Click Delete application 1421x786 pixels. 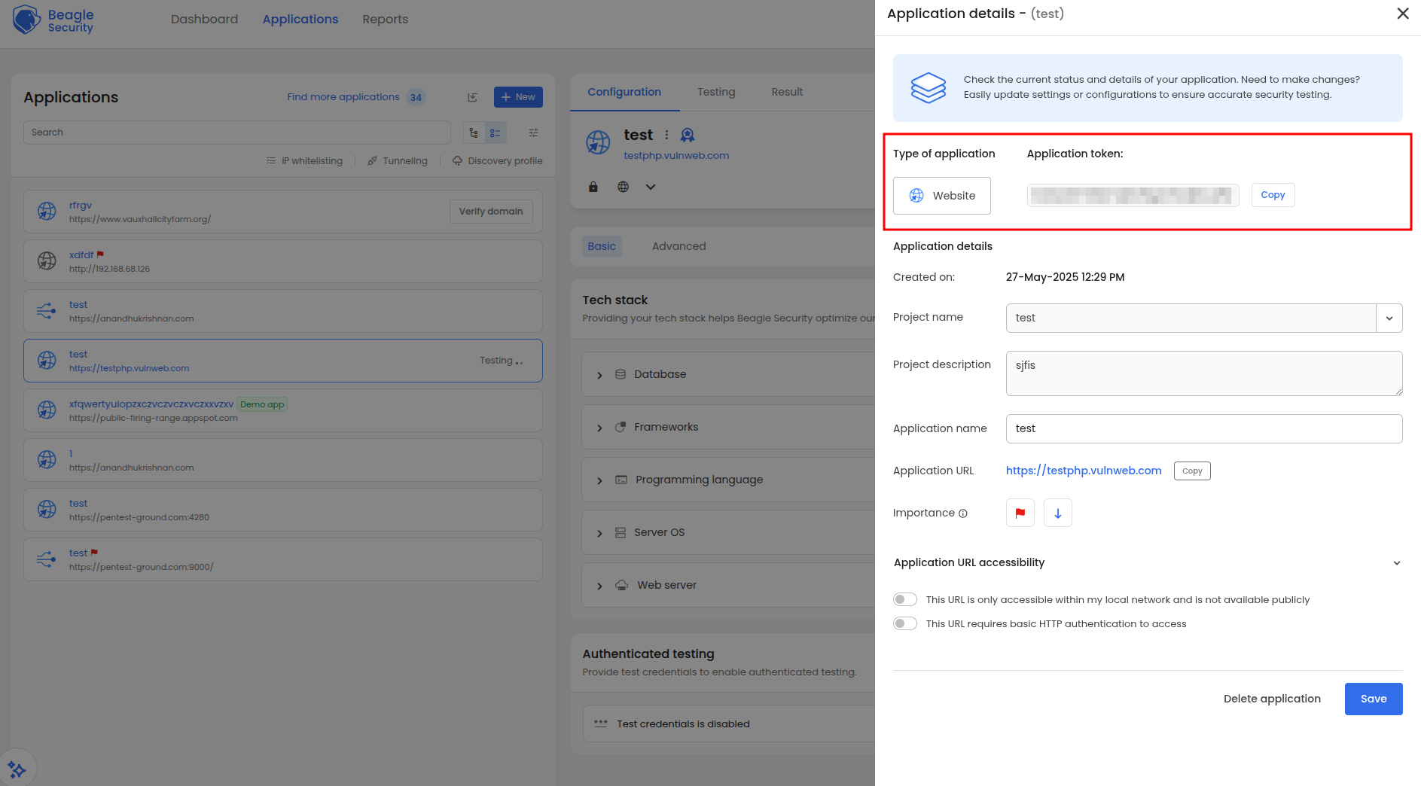(1272, 699)
